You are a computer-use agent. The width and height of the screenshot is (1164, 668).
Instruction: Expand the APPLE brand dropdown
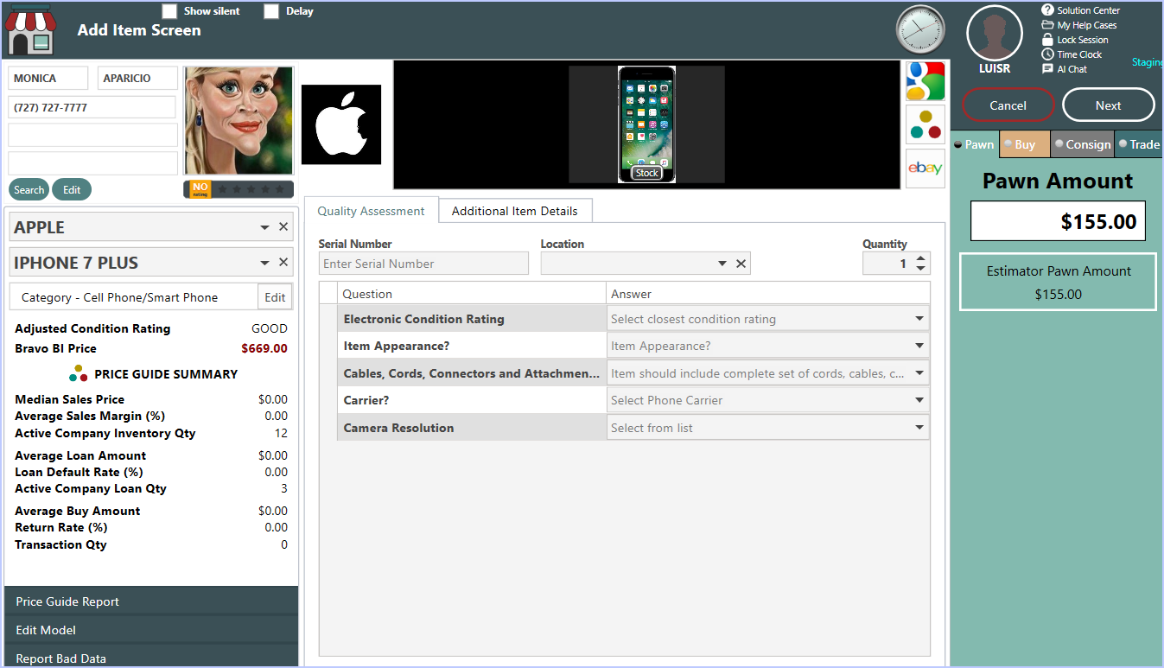click(x=264, y=227)
